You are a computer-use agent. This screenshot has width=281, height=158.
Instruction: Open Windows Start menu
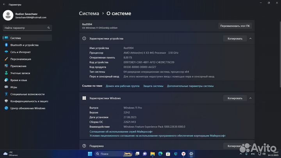coord(90,154)
